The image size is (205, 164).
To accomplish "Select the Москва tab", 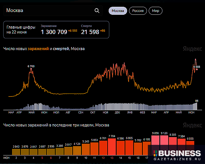I will (118, 11).
